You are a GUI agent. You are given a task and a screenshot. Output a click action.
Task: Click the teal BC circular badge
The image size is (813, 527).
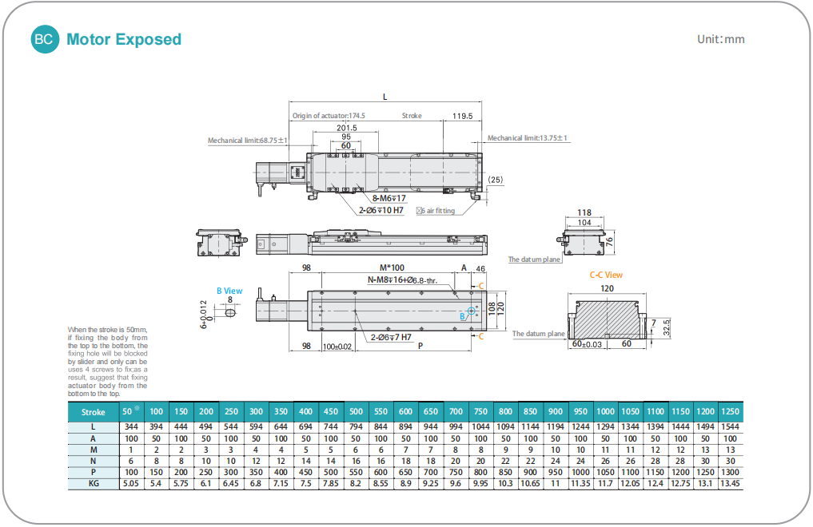pyautogui.click(x=45, y=39)
